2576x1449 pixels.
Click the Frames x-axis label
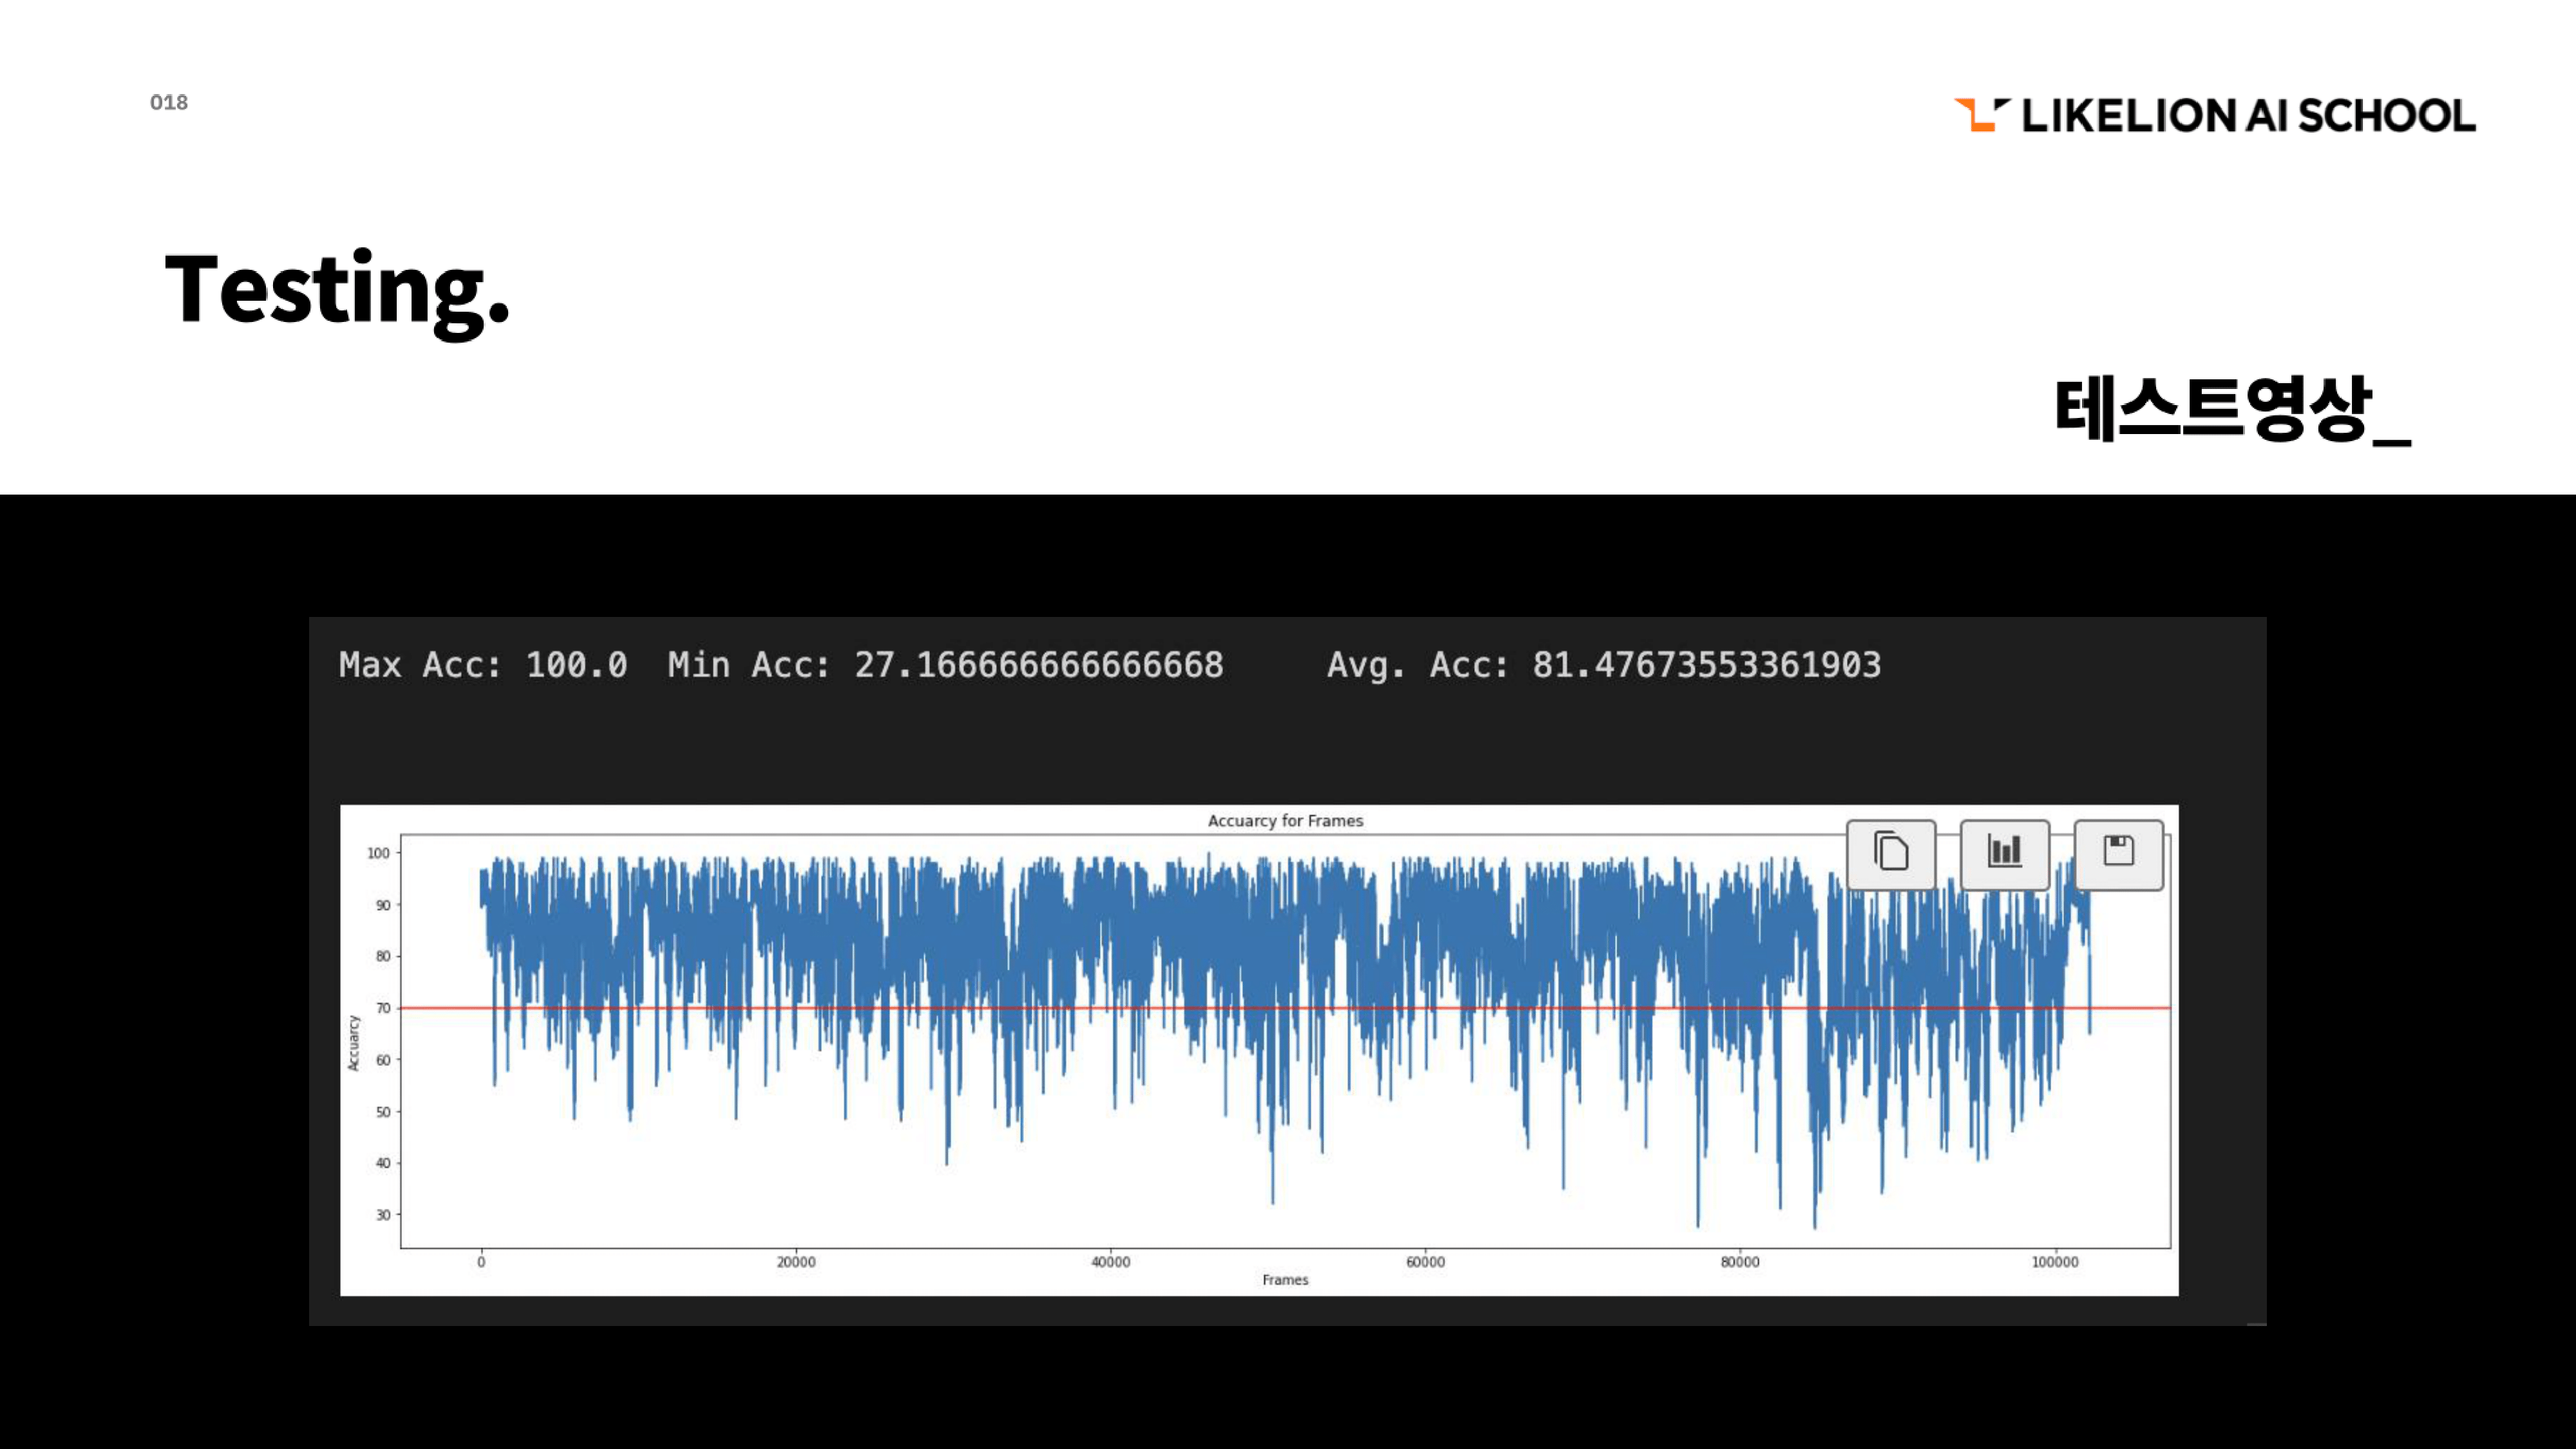tap(1285, 1280)
